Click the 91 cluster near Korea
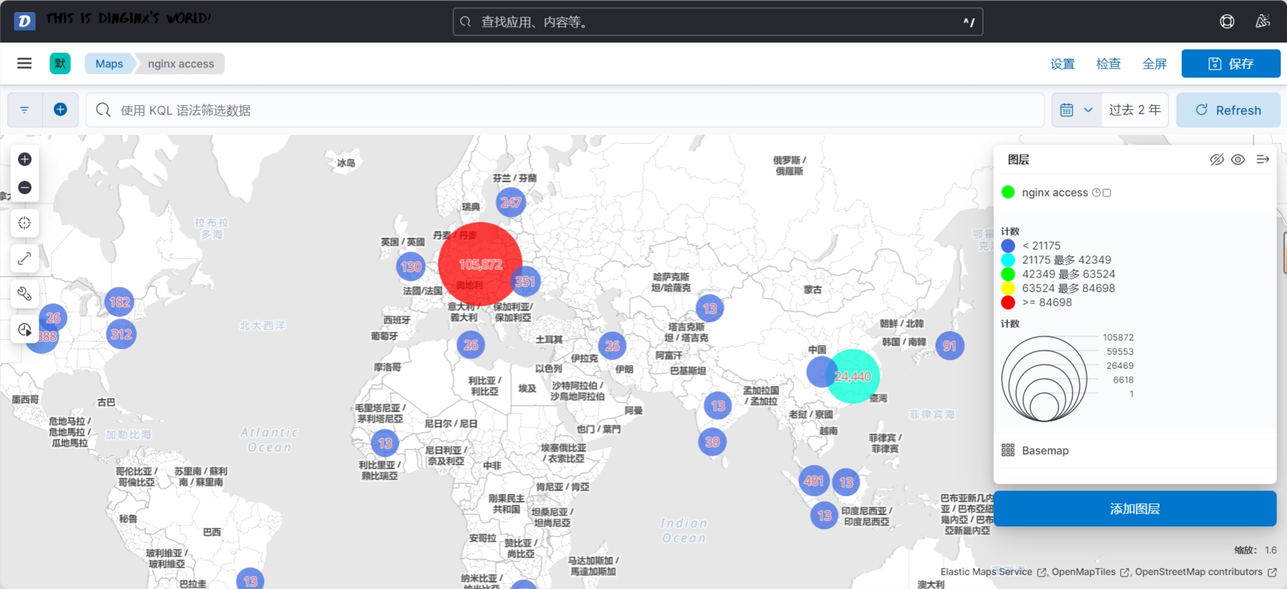Screen dimensions: 1287x589 (949, 346)
